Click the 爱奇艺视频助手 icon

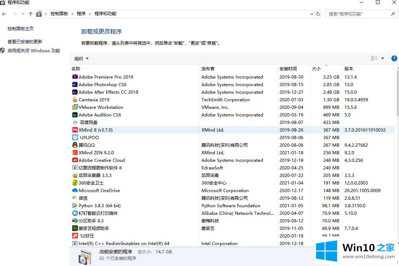75,228
